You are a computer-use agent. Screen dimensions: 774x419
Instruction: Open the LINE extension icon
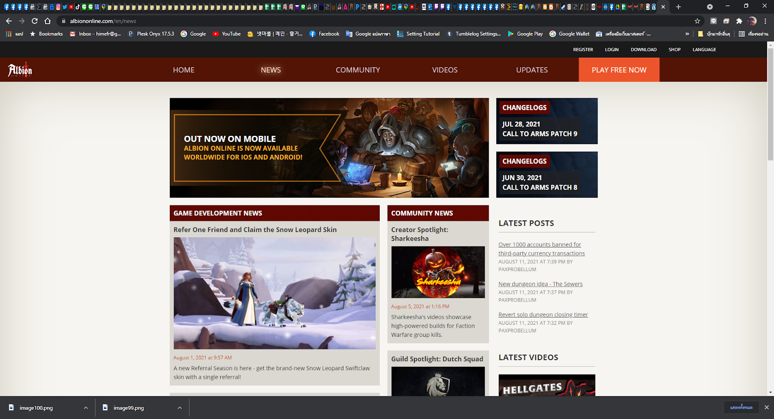[713, 21]
